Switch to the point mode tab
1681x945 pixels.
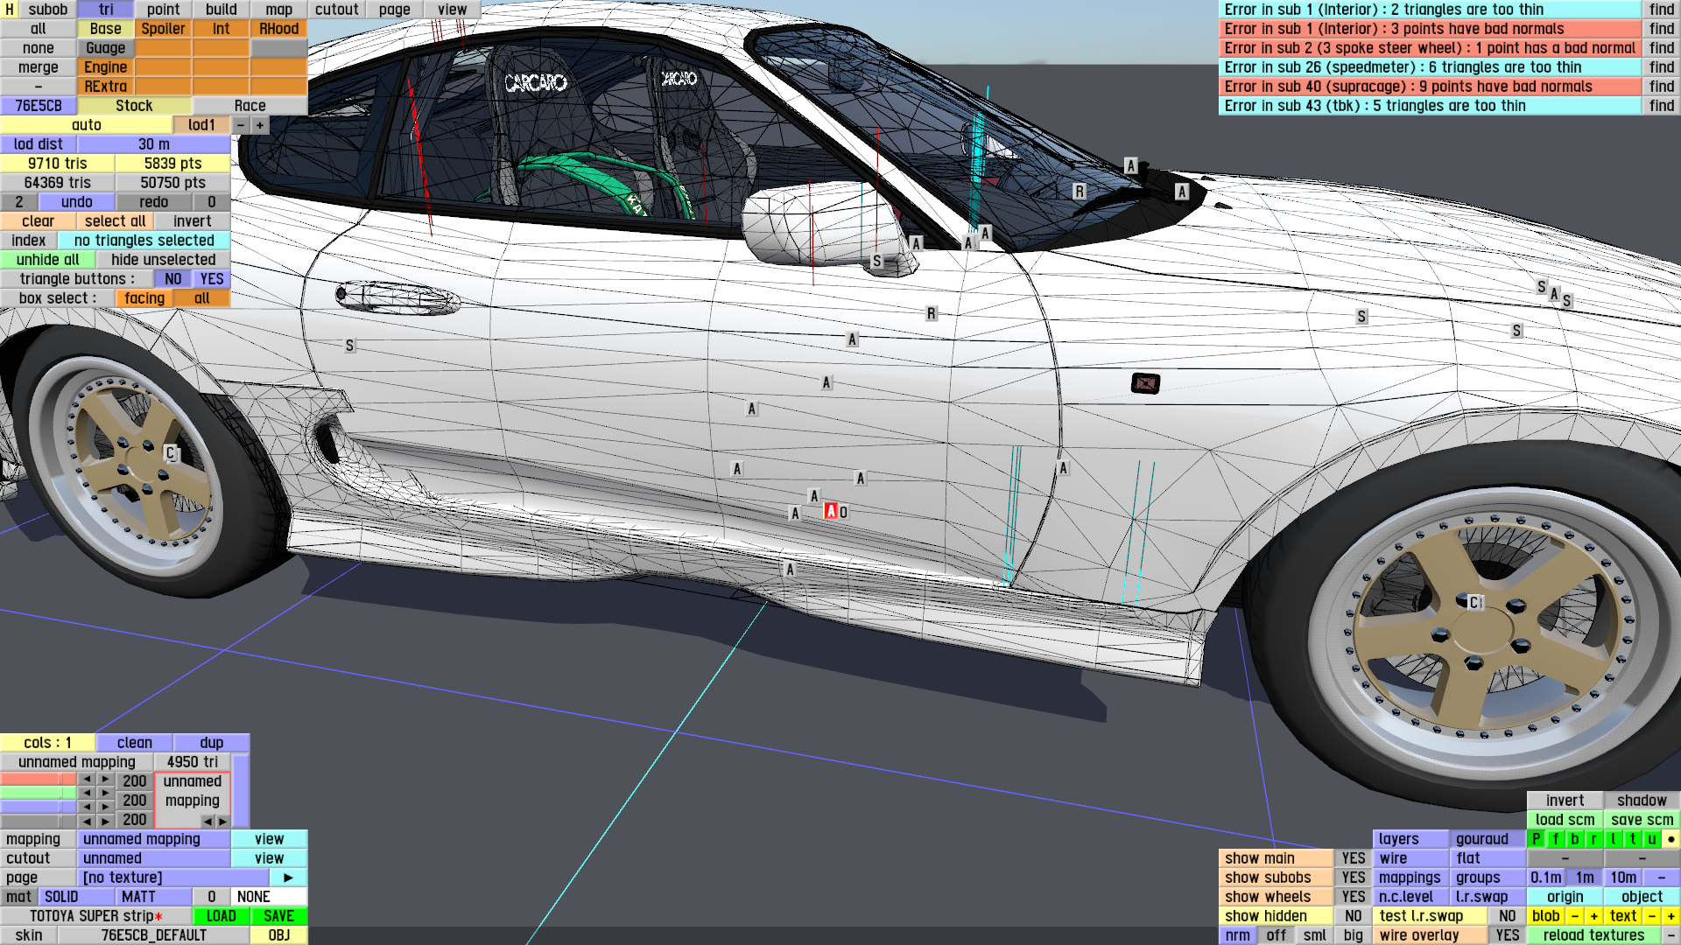pyautogui.click(x=163, y=10)
